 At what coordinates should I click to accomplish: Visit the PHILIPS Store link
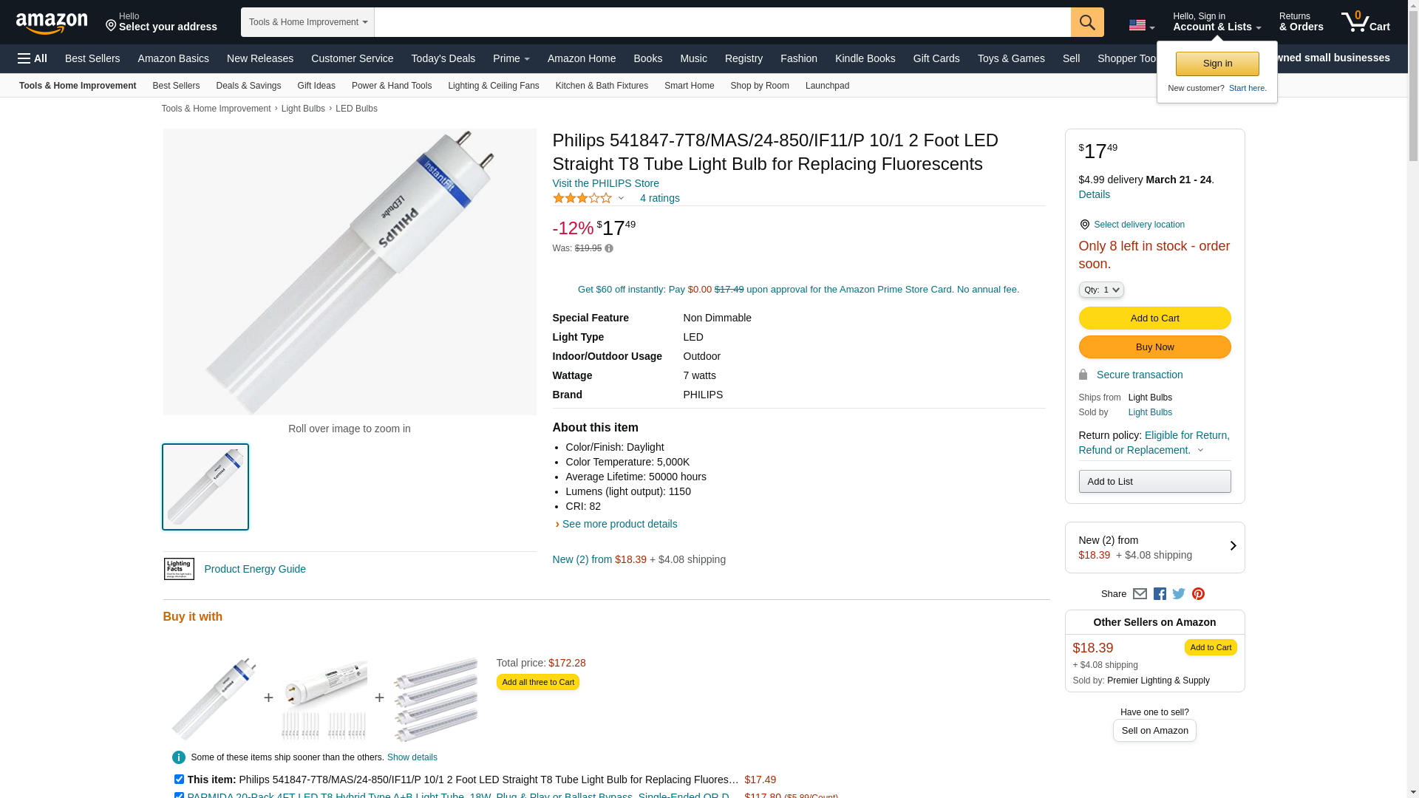tap(605, 183)
